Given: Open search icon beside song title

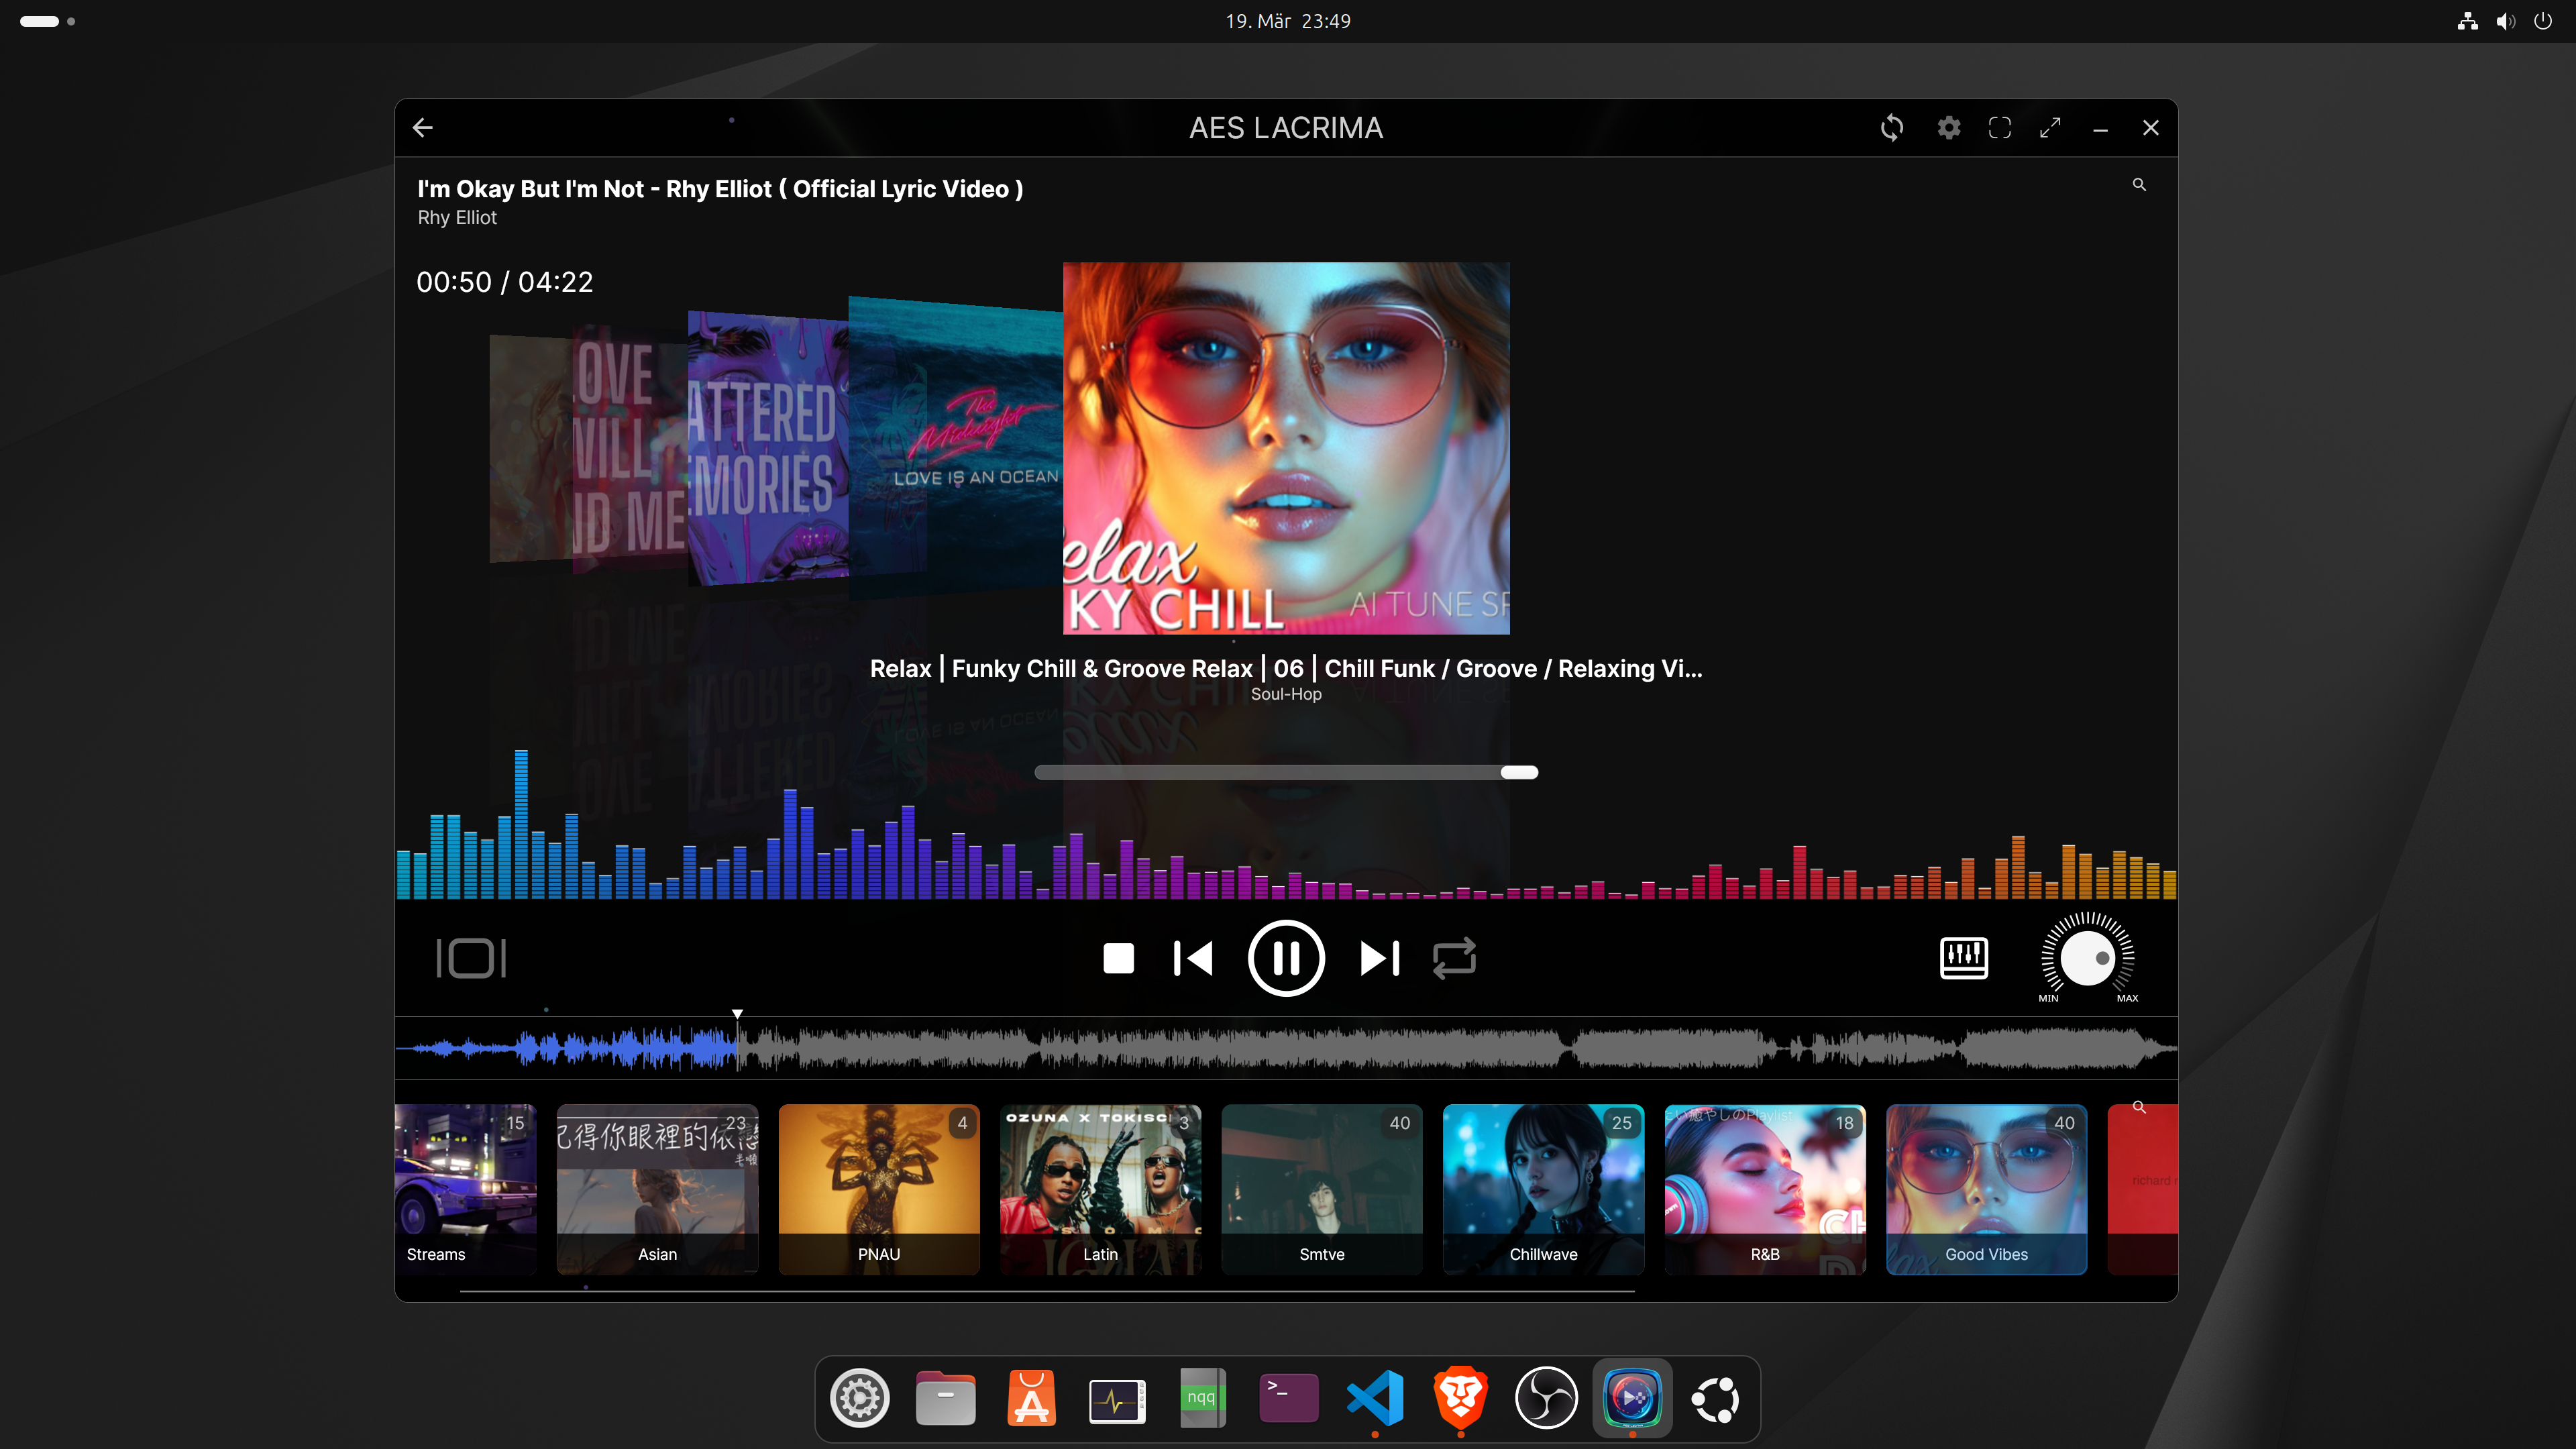Looking at the screenshot, I should (x=2139, y=185).
